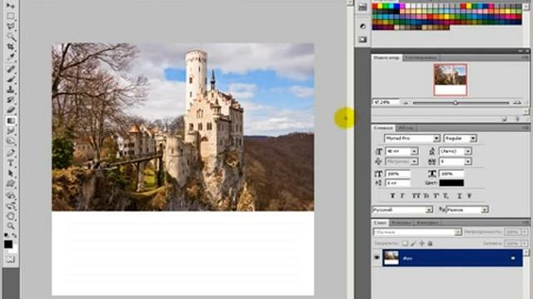Toggle lock image pixels brush icon
The height and width of the screenshot is (299, 533).
point(413,243)
